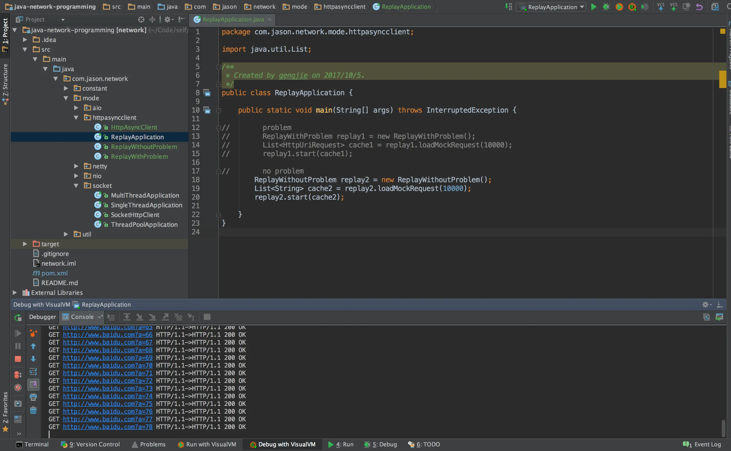Image resolution: width=731 pixels, height=451 pixels.
Task: Expand the netty package folder
Action: point(76,166)
